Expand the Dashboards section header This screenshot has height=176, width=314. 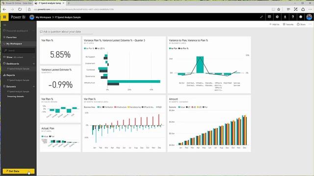pos(13,64)
